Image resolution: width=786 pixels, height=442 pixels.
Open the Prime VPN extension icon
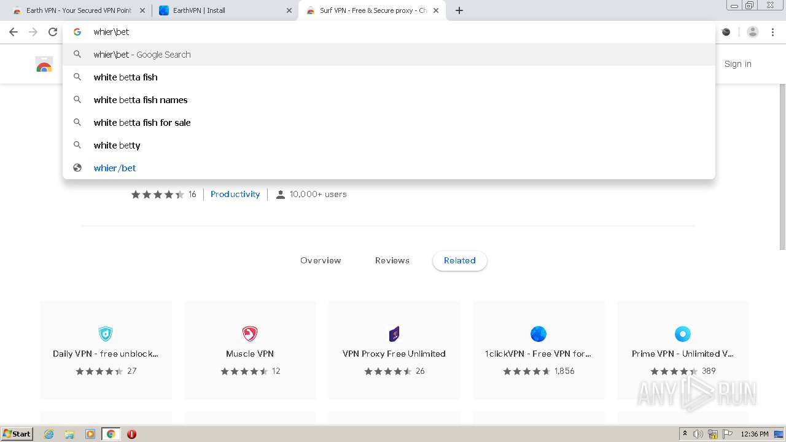(x=683, y=334)
